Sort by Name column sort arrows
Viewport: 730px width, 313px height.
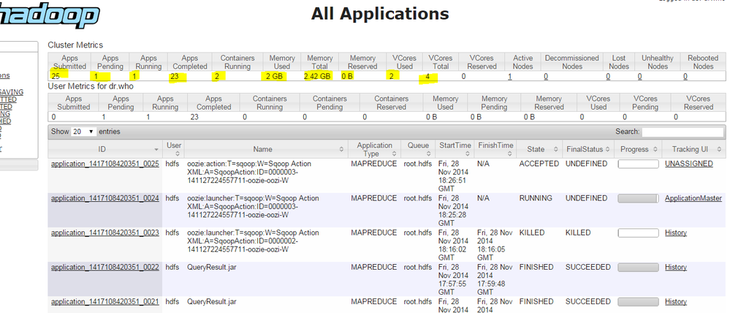pos(341,149)
